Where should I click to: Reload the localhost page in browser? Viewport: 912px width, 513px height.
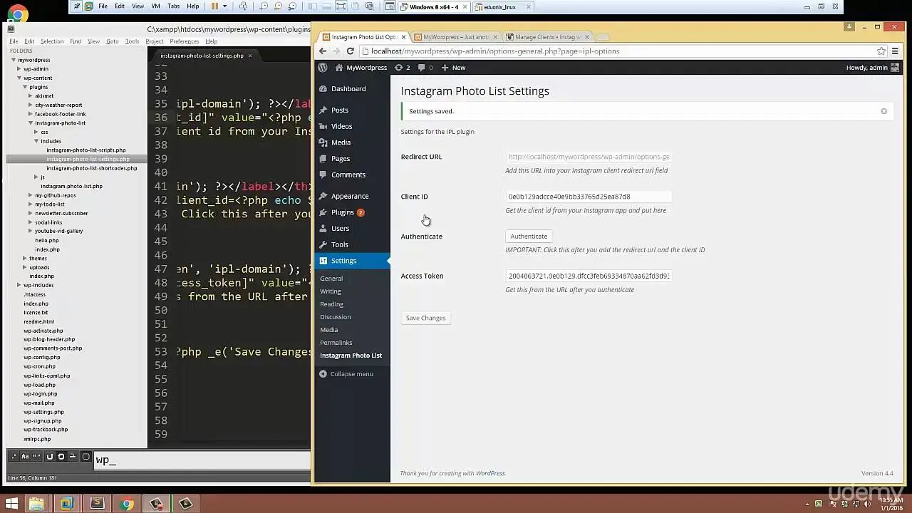pyautogui.click(x=350, y=51)
